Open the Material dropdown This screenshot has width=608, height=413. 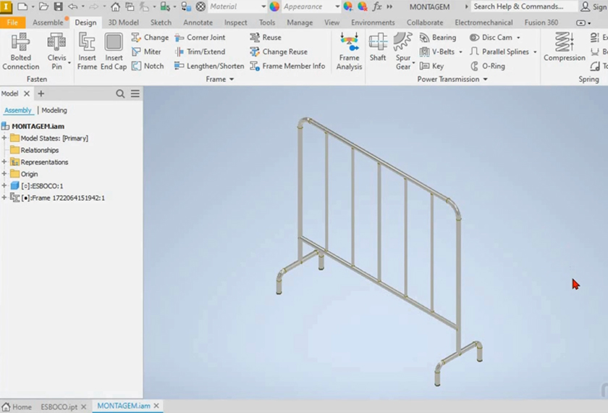pyautogui.click(x=263, y=7)
